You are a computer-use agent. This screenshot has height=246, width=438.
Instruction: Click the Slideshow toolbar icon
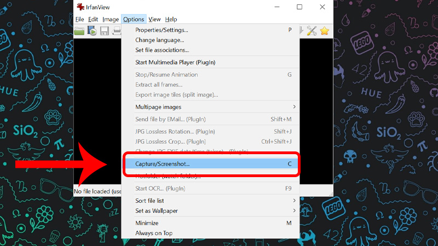click(x=92, y=31)
